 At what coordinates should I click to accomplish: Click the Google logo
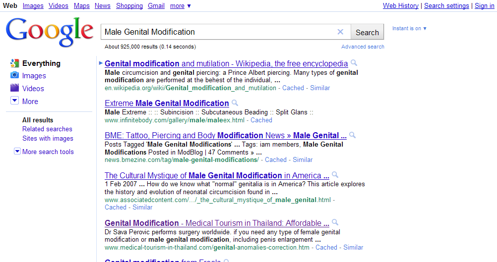coord(50,32)
